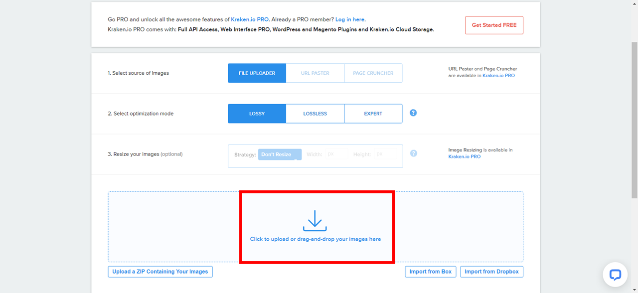Click Import from Box button
Viewport: 638px width, 293px height.
click(431, 272)
